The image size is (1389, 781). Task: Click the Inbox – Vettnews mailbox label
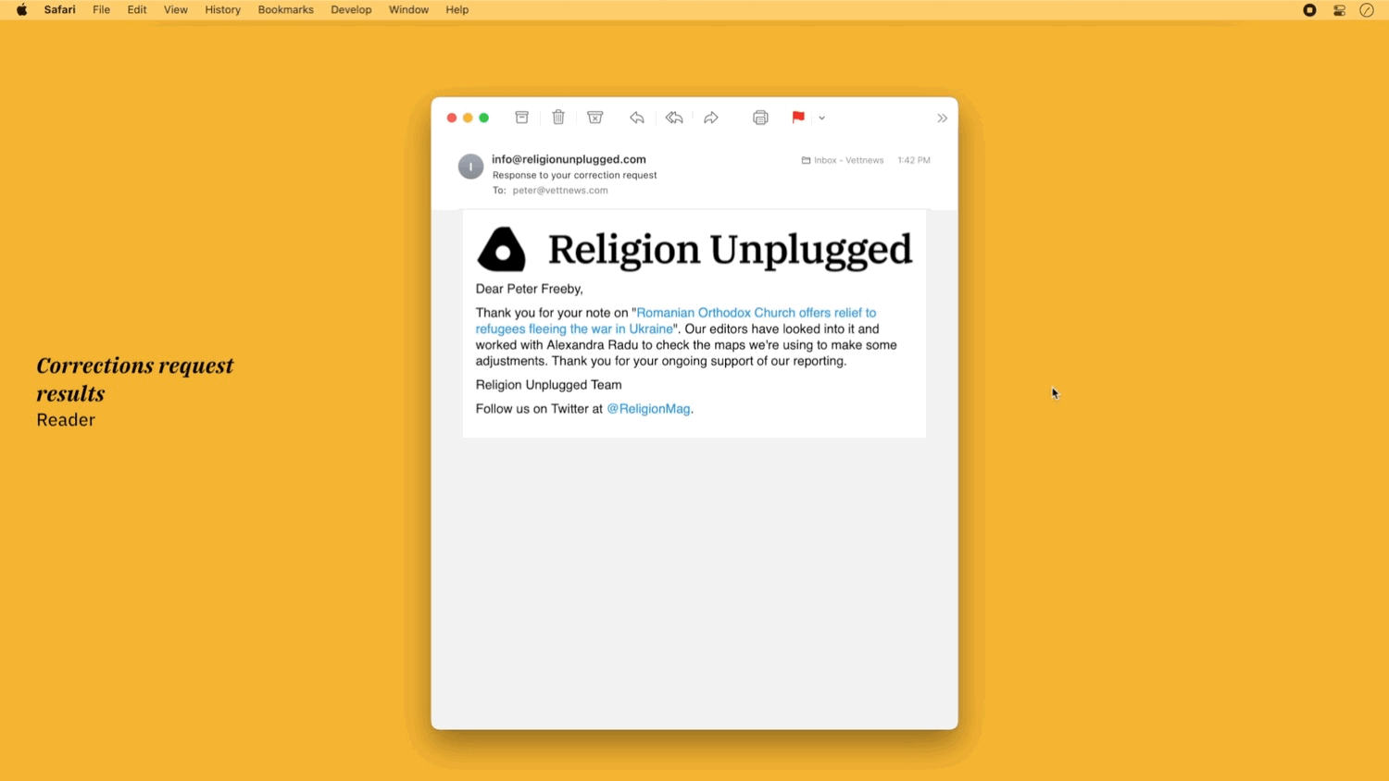click(x=843, y=160)
